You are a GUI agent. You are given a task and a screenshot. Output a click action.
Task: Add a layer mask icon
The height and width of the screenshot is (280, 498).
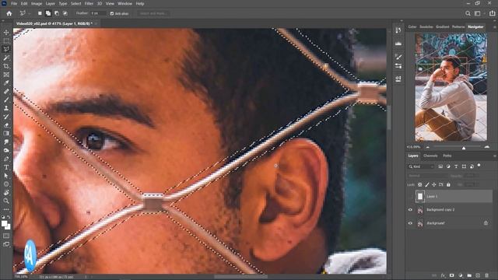(x=451, y=275)
